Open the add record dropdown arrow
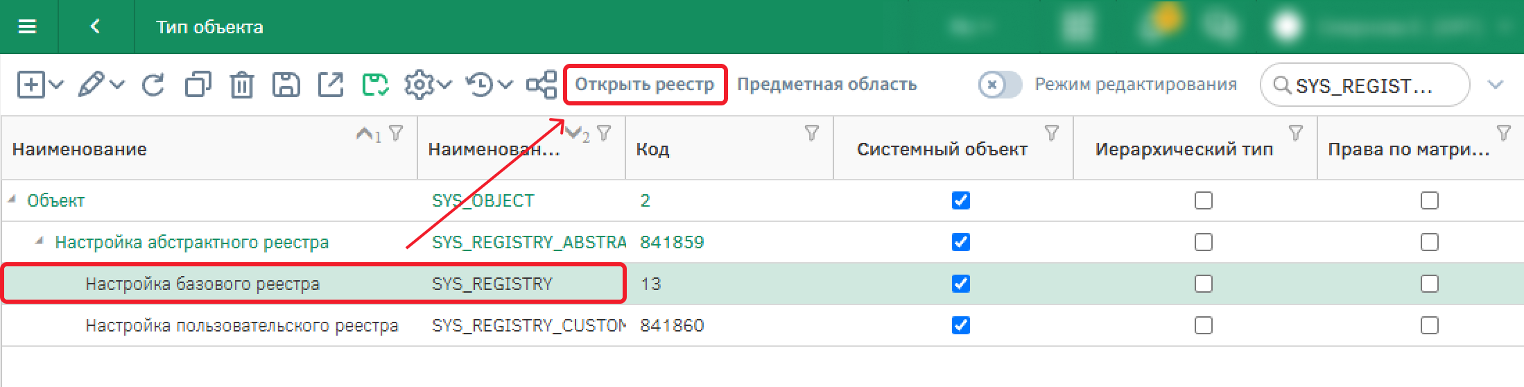Screen dimensions: 1524x387 57,85
